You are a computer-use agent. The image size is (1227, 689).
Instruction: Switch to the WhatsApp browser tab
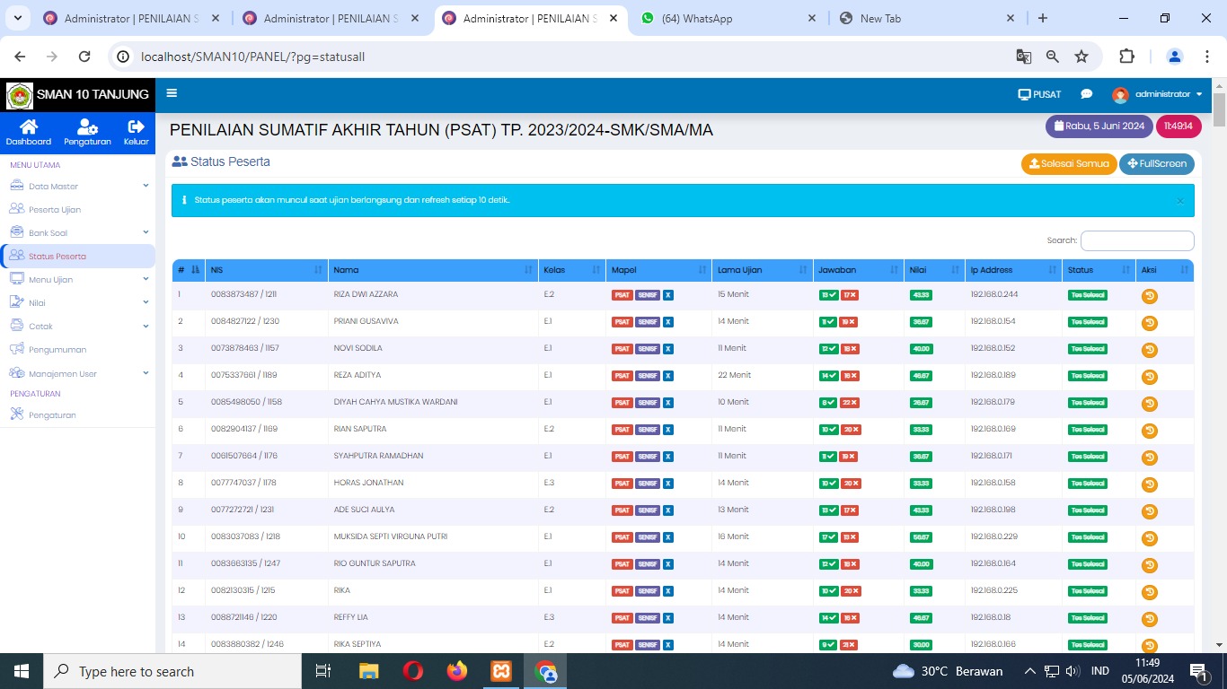pos(728,18)
